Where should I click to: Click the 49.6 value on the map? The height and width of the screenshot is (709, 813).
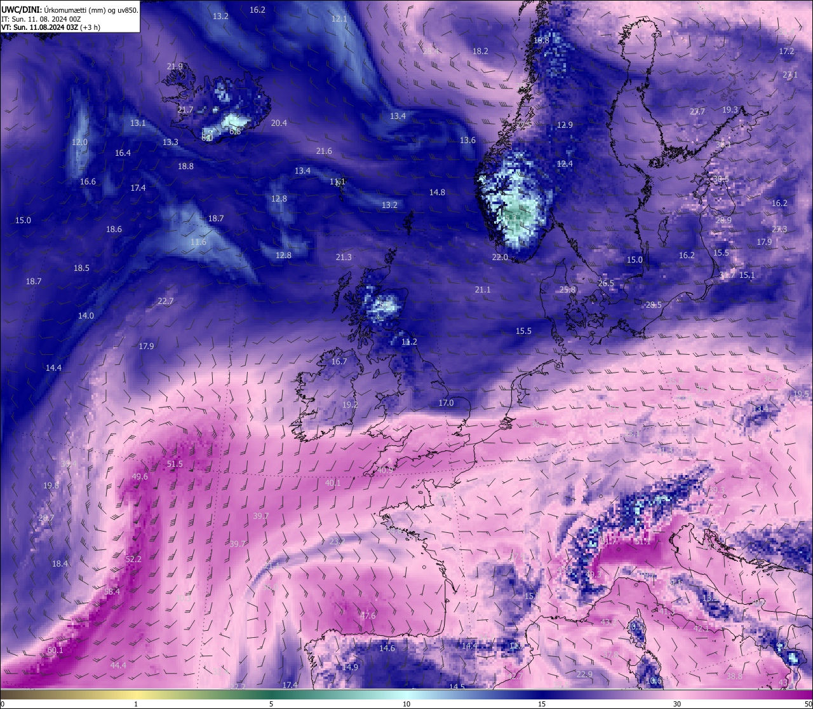click(140, 476)
